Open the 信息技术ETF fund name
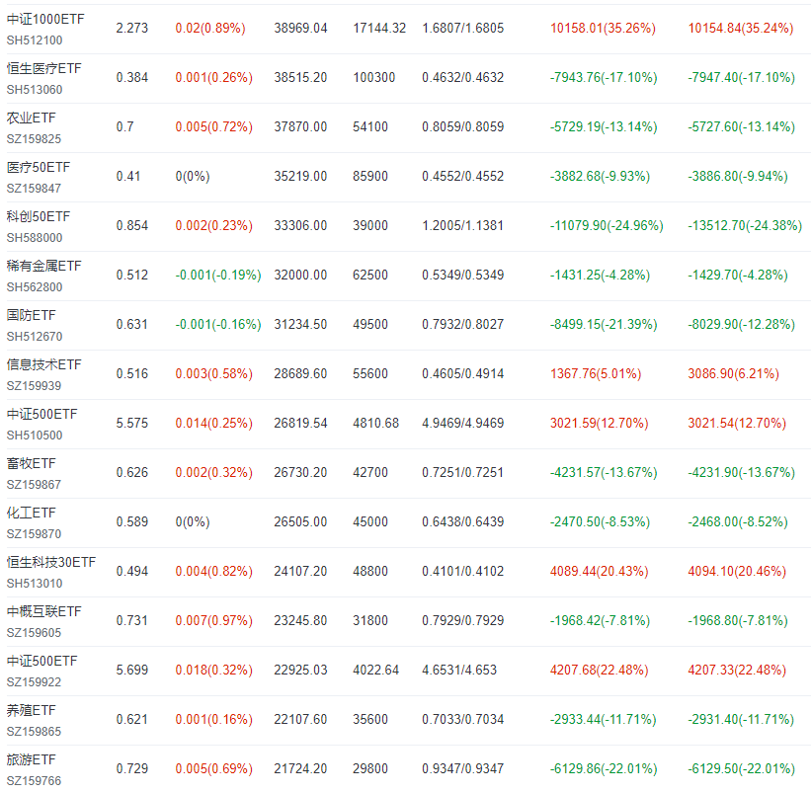Image resolution: width=811 pixels, height=793 pixels. click(x=43, y=364)
